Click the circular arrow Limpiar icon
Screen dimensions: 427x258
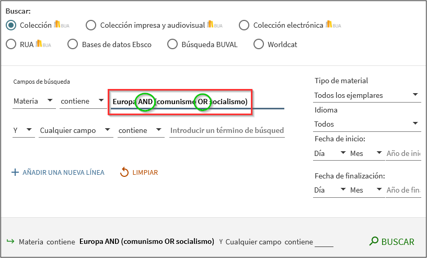(124, 172)
